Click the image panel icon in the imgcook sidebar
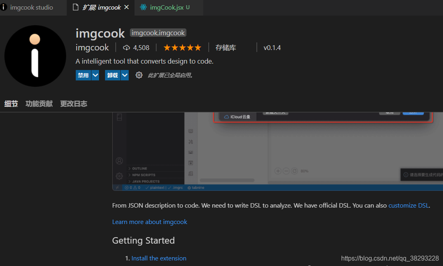Image resolution: width=443 pixels, height=266 pixels. coord(191,152)
